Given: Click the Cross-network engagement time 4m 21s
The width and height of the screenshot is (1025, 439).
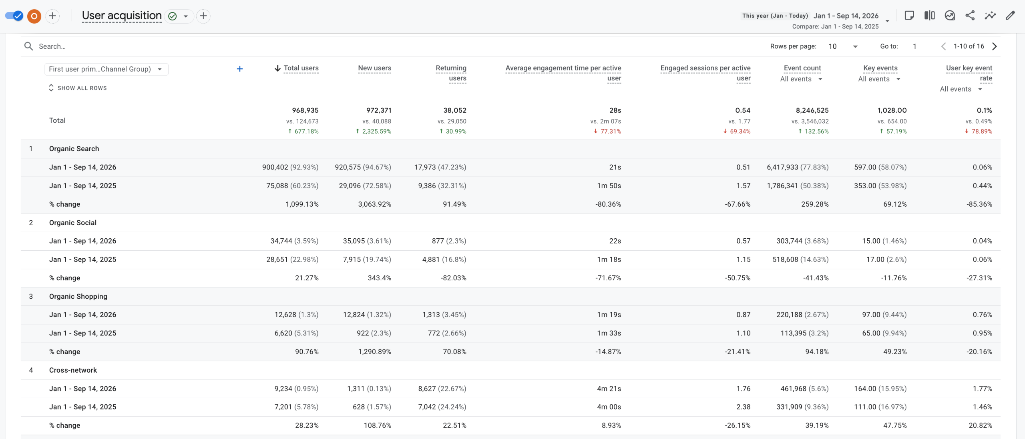Looking at the screenshot, I should pos(609,389).
